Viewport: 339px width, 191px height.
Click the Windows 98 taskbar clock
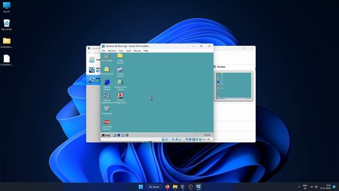click(207, 135)
